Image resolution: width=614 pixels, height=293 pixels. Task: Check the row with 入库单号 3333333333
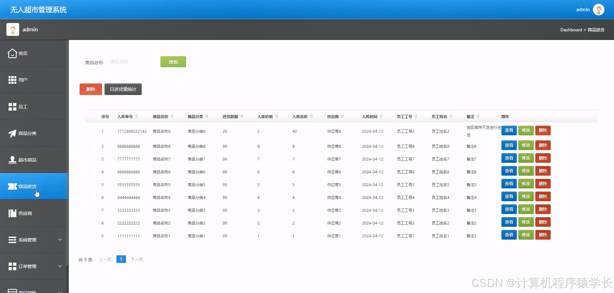tap(88, 210)
